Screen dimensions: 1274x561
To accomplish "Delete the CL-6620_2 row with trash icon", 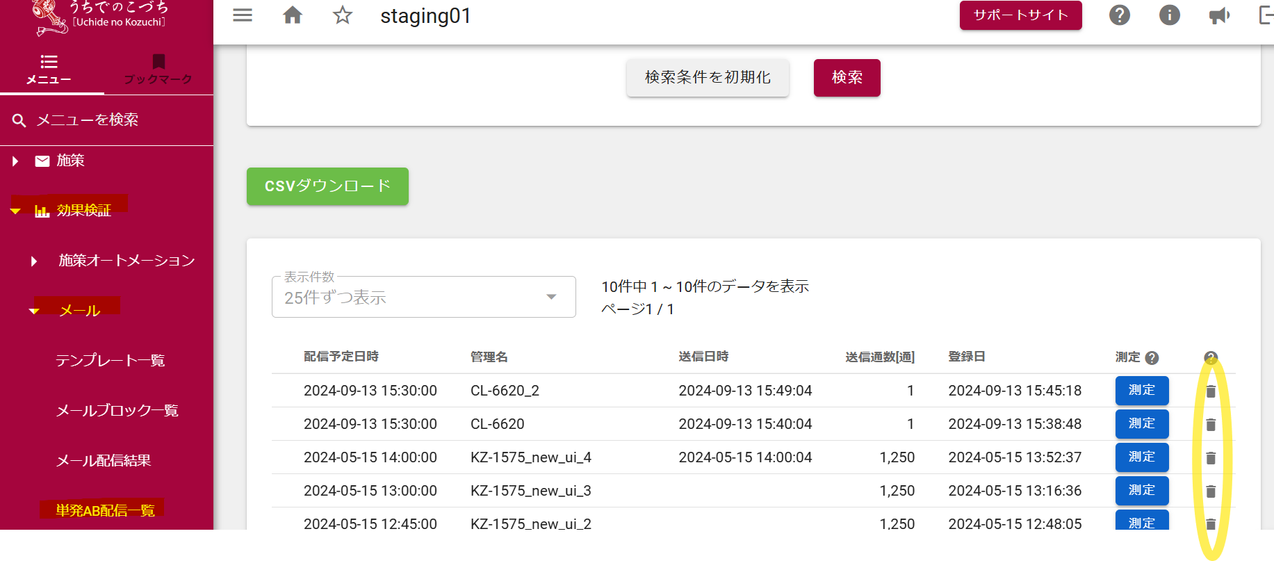I will (x=1211, y=391).
